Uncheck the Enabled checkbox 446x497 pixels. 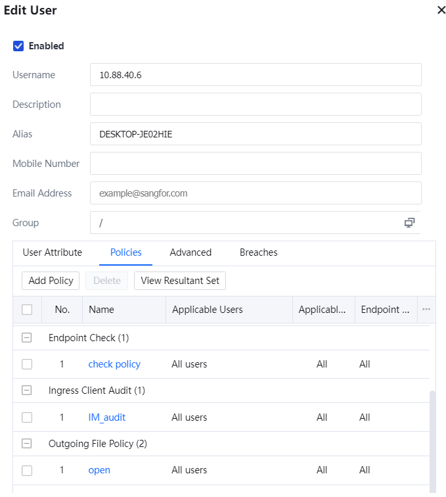18,46
